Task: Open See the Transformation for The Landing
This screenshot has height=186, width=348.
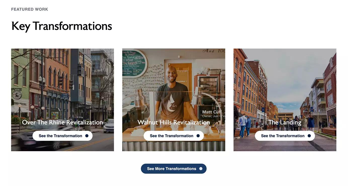Action: [285, 136]
